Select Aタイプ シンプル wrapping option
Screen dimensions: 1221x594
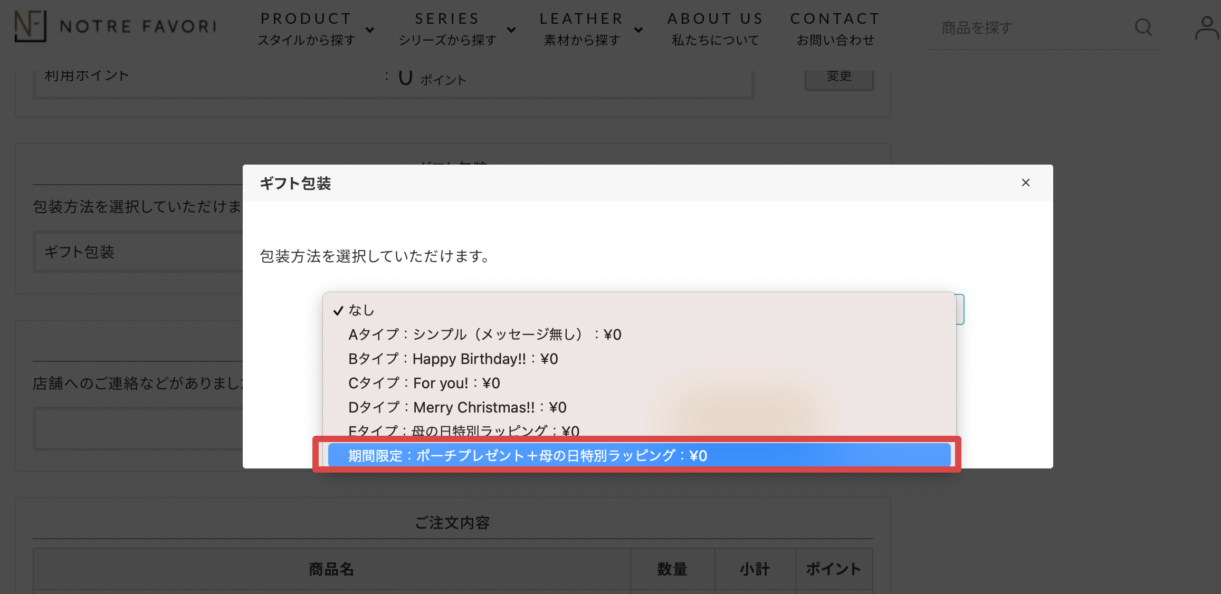click(484, 334)
